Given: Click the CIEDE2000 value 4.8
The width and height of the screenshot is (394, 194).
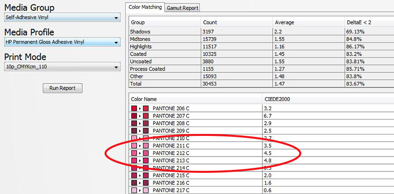Looking at the screenshot, I should [x=268, y=161].
